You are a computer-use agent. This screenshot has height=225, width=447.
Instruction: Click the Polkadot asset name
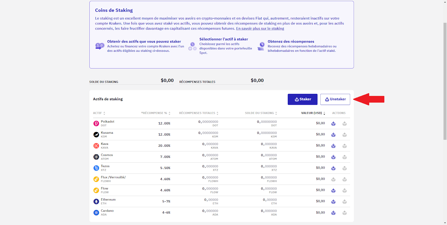(x=108, y=121)
